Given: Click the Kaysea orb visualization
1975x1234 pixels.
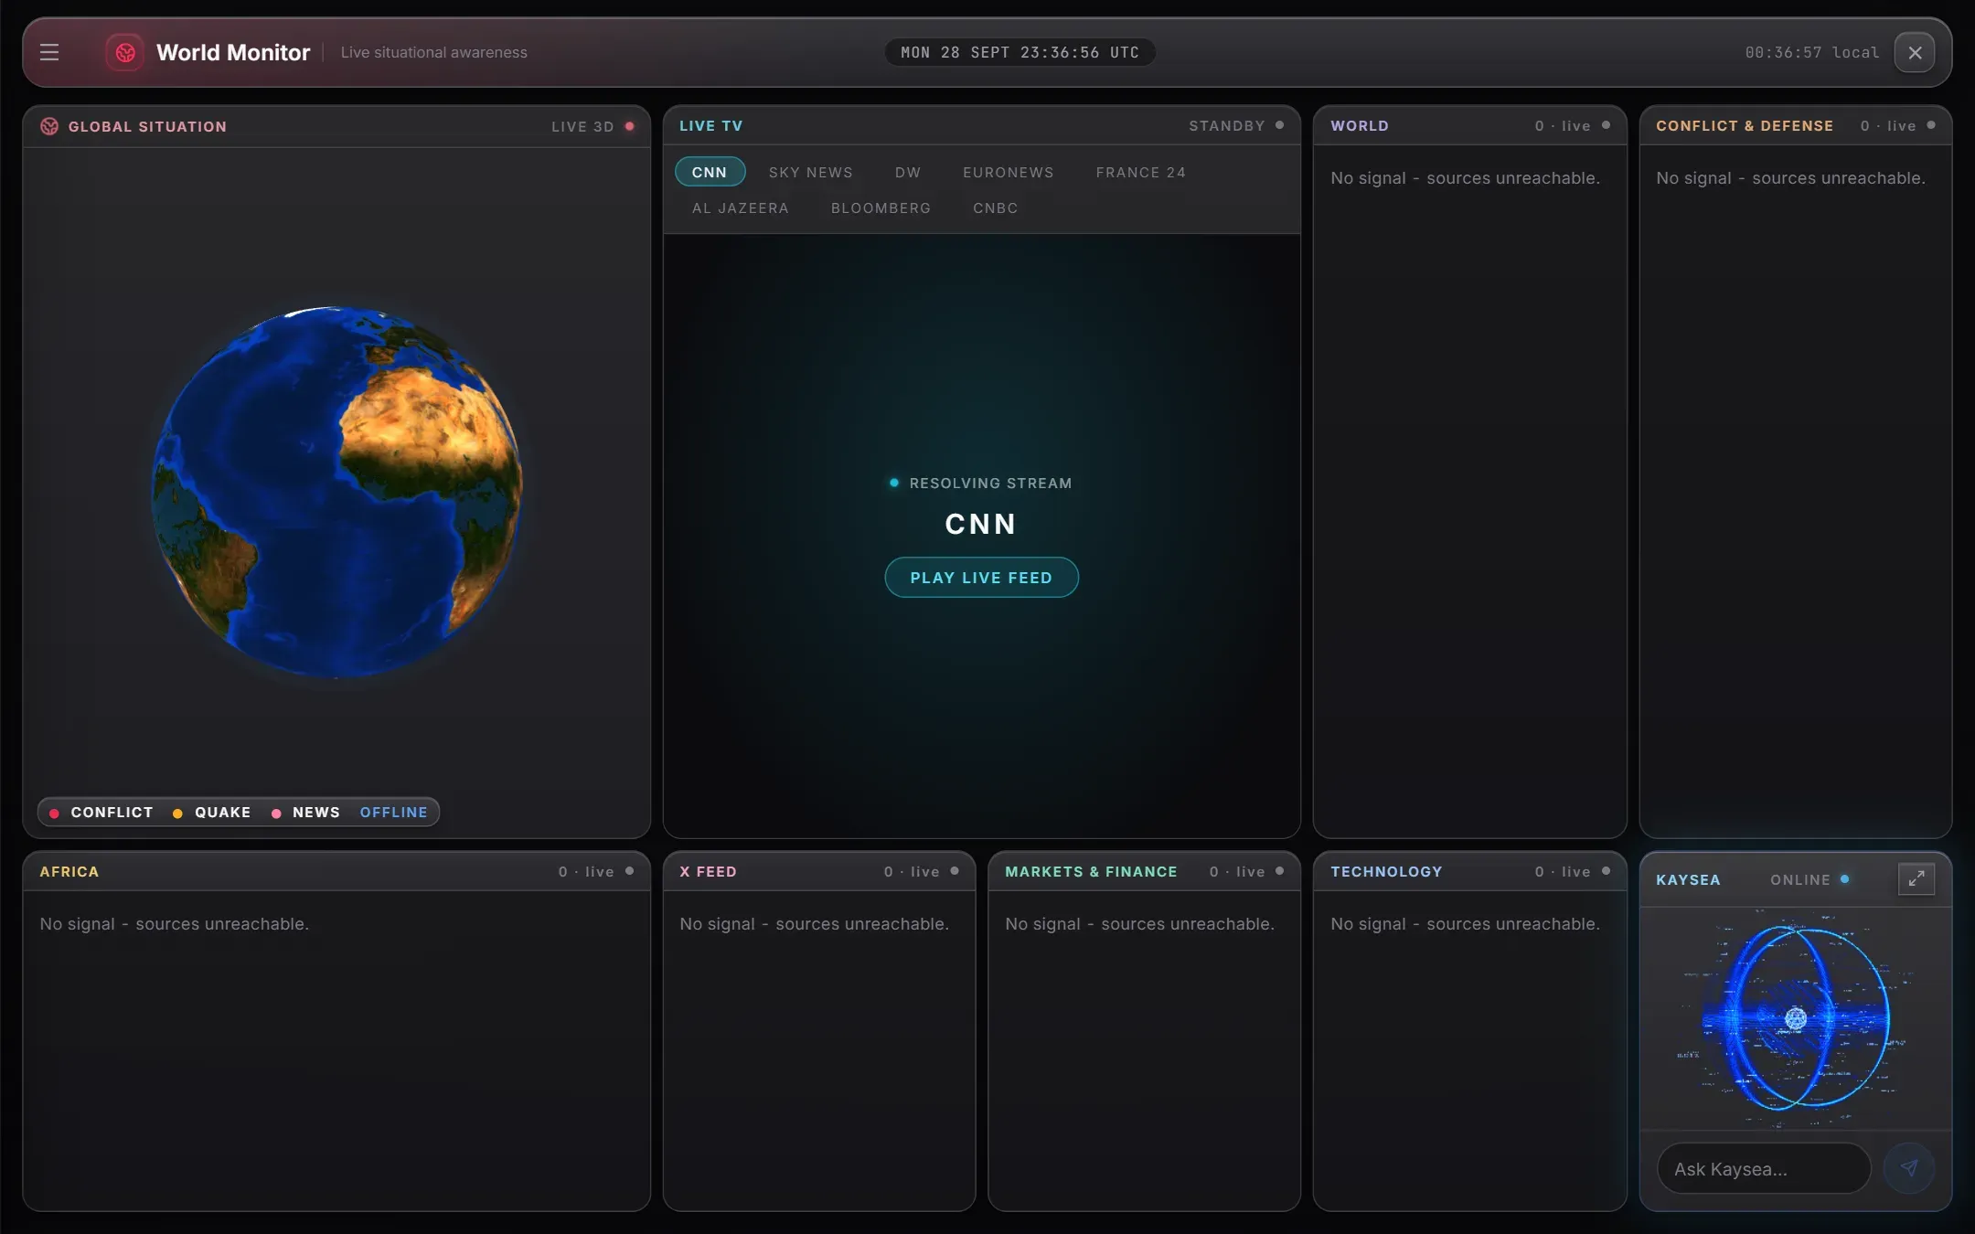Looking at the screenshot, I should point(1796,1017).
